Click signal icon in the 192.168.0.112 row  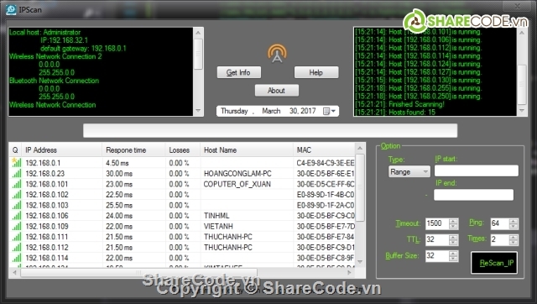click(x=16, y=248)
